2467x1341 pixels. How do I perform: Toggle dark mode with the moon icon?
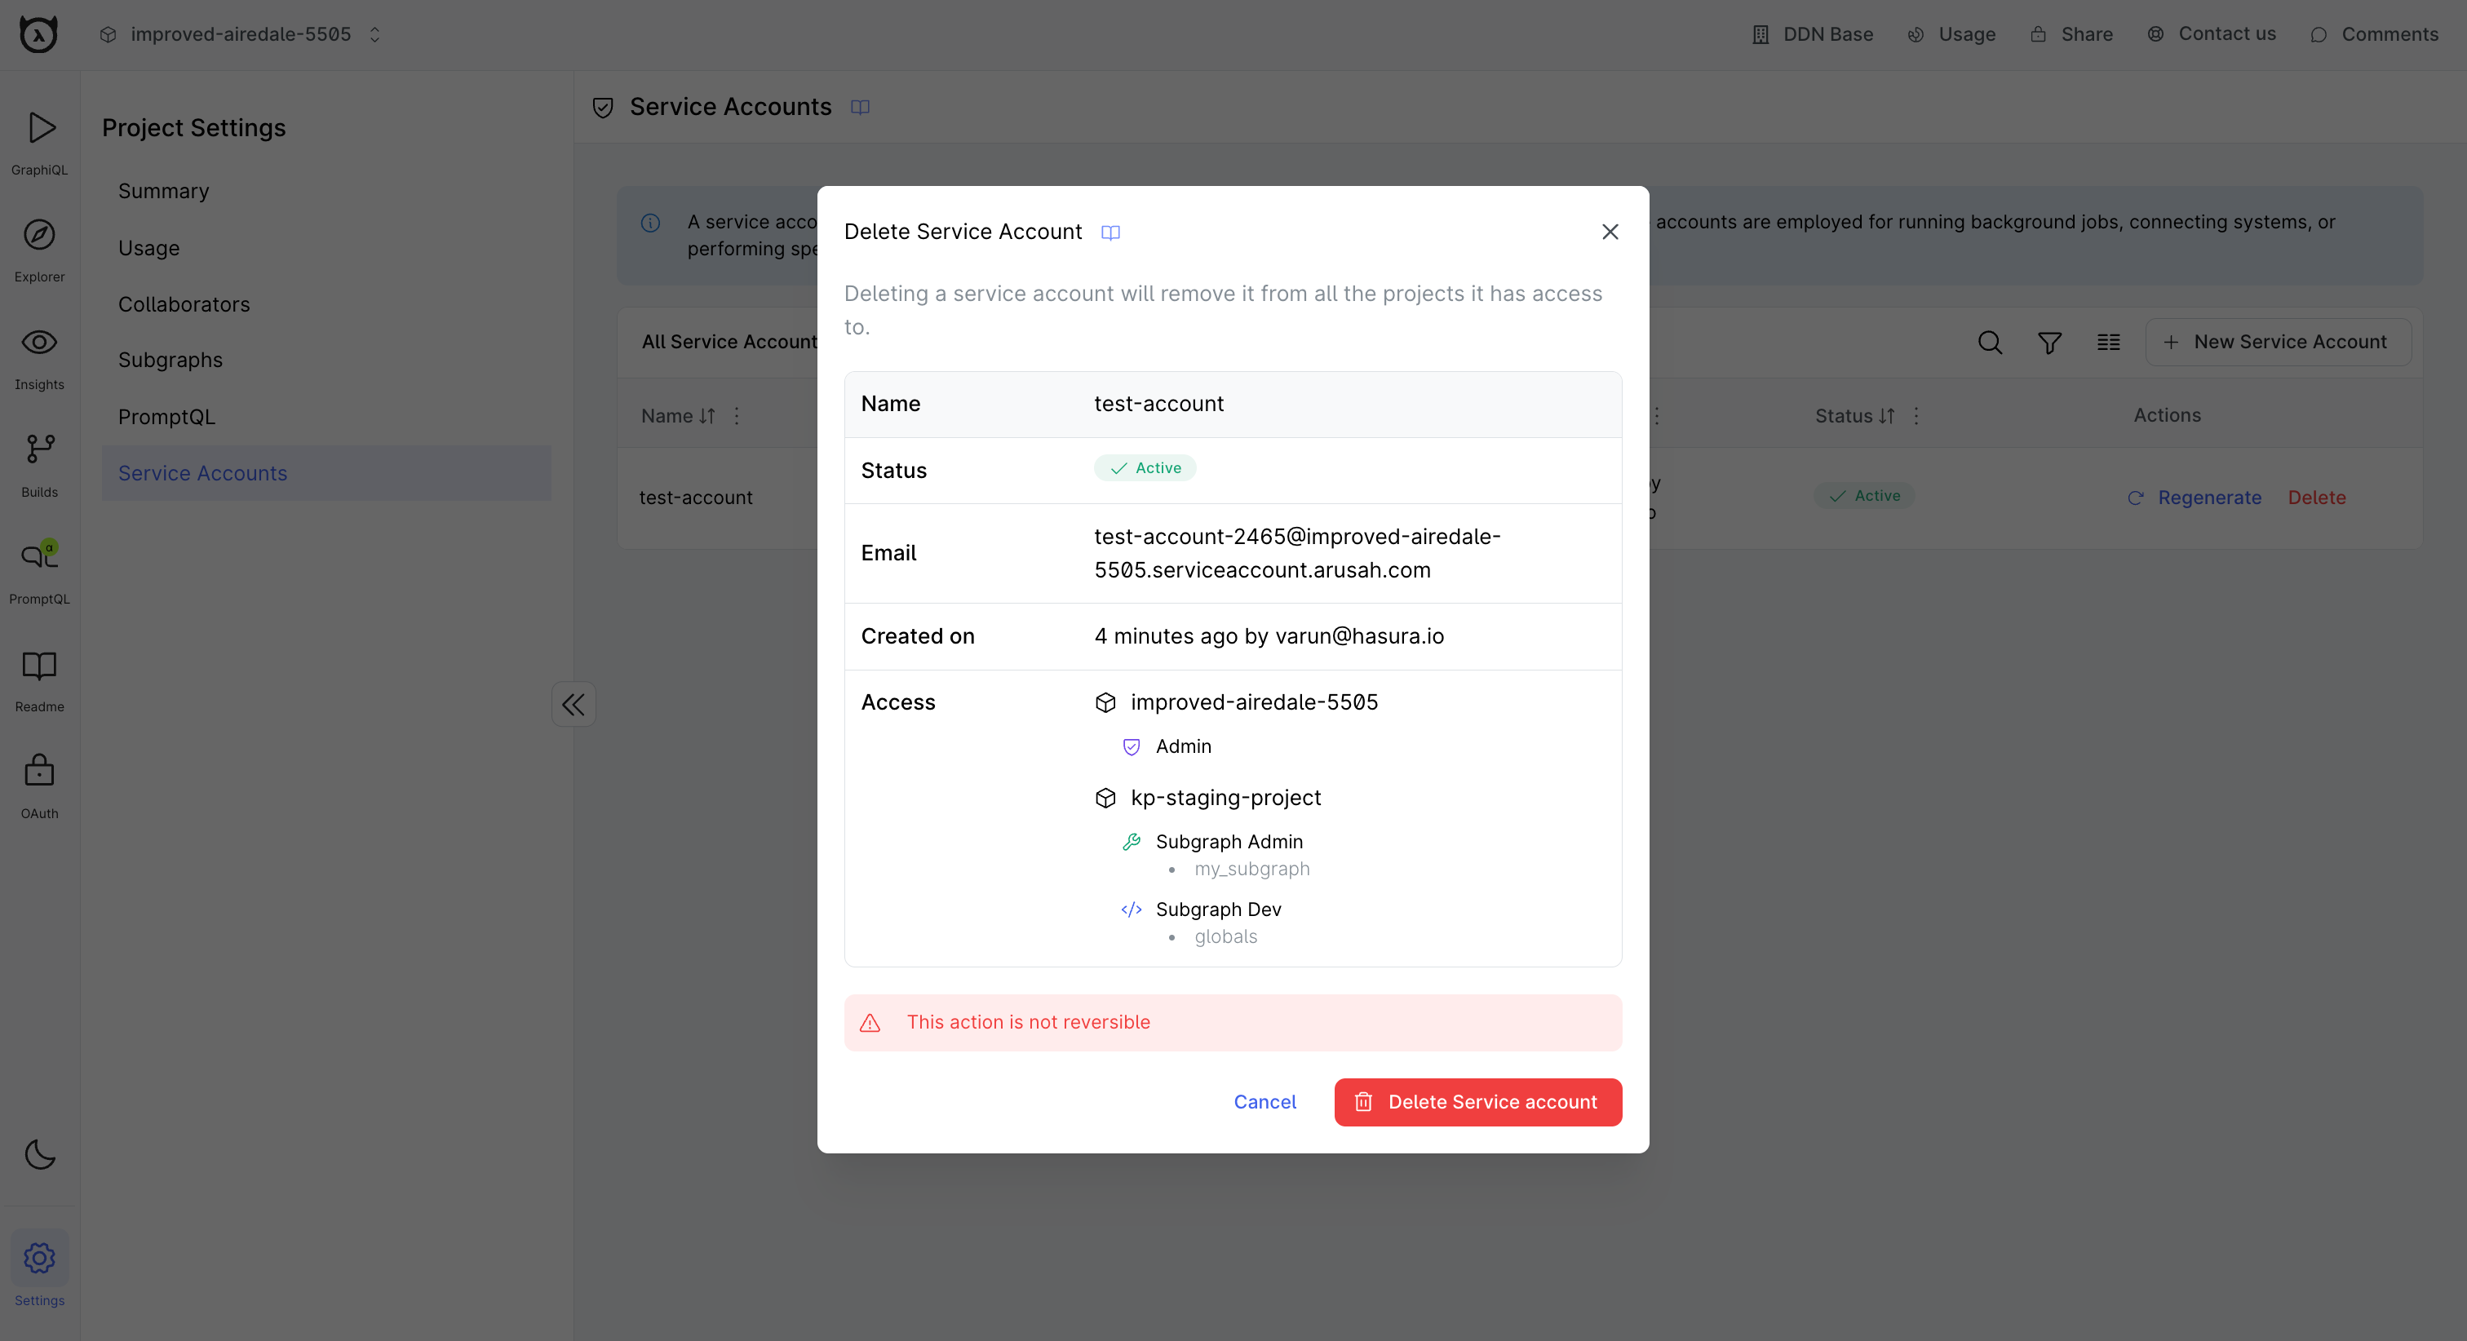click(39, 1155)
